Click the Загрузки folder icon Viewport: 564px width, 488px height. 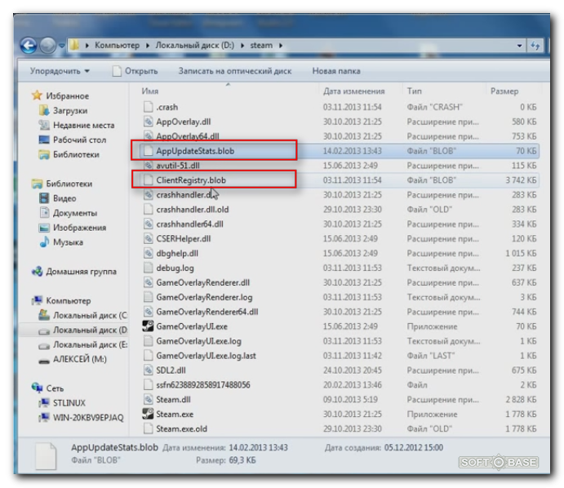point(45,110)
